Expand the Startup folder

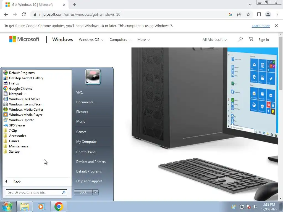12,152
